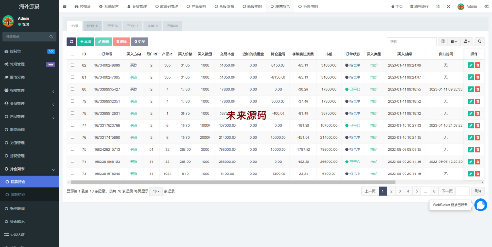
Task: Click the 编辑 toolbar edit button
Action: pyautogui.click(x=104, y=42)
